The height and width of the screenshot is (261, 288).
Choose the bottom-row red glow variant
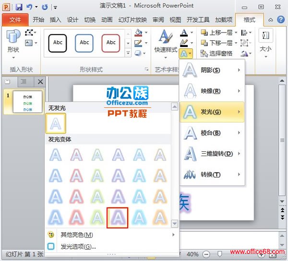coord(77,218)
